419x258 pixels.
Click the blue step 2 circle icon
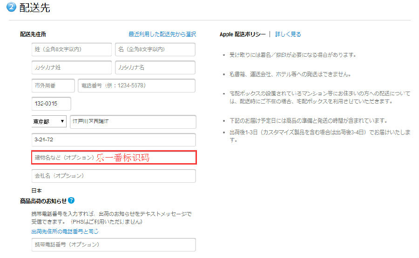(x=12, y=7)
